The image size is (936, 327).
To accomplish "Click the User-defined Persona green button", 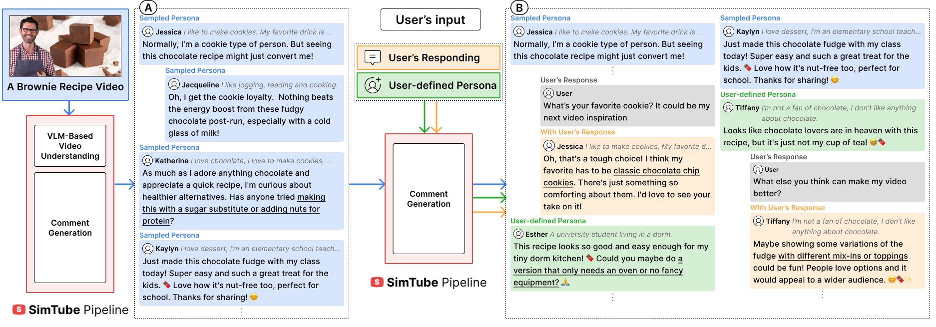I will pyautogui.click(x=428, y=85).
